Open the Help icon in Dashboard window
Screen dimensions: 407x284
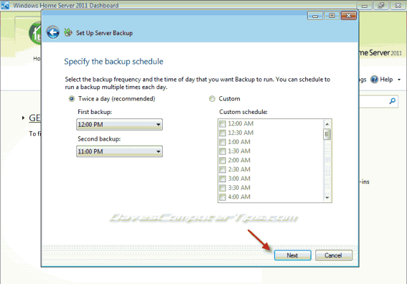[374, 80]
